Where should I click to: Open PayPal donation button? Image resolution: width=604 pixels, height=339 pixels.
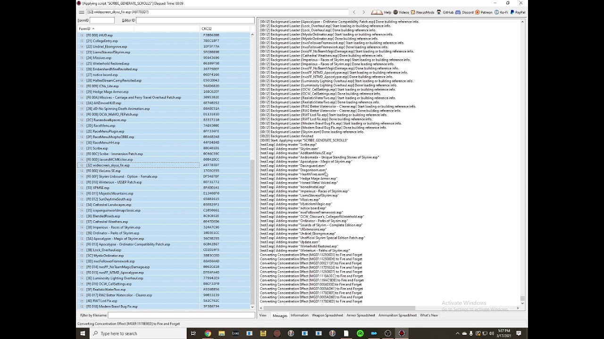coord(518,12)
